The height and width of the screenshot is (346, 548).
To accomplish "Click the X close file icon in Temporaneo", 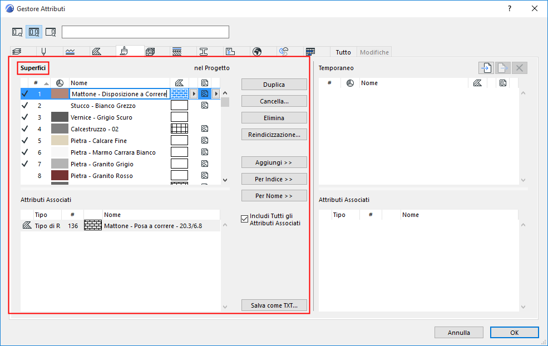I will click(519, 68).
